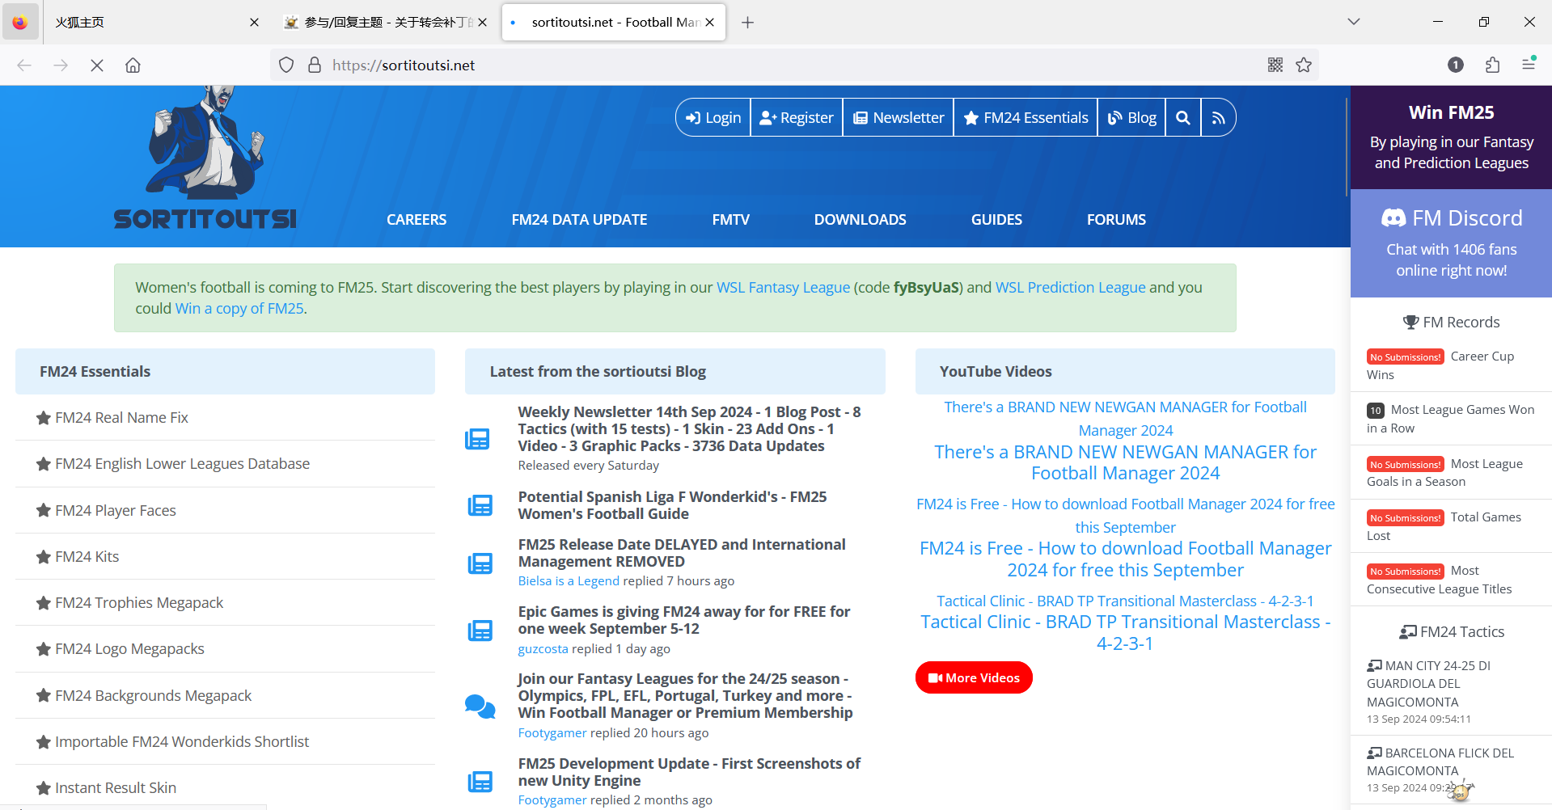
Task: Open the guzcosta profile link
Action: [x=543, y=649]
